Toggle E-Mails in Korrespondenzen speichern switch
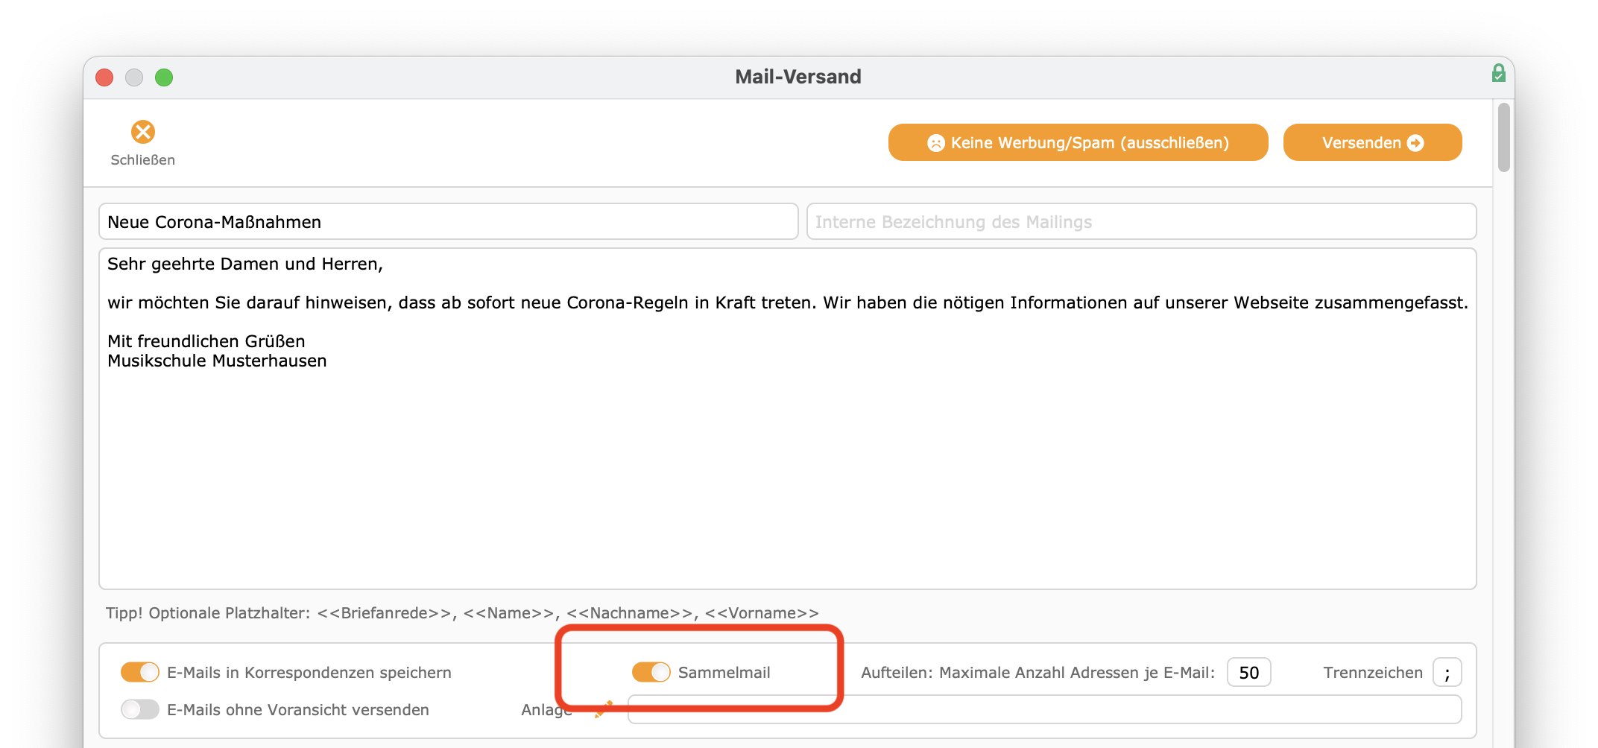 tap(140, 672)
